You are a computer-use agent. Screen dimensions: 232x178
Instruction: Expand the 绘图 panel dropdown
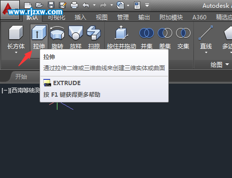tap(227, 64)
